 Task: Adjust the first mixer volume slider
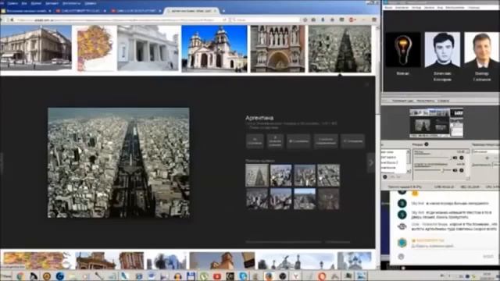pyautogui.click(x=433, y=158)
